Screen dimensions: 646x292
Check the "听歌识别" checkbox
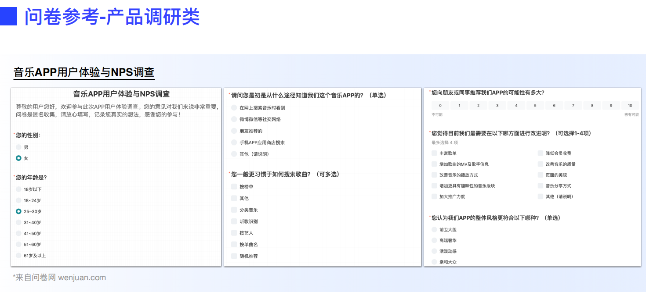click(233, 221)
